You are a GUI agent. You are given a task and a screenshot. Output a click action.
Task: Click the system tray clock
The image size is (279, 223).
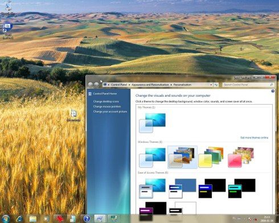tap(267, 219)
